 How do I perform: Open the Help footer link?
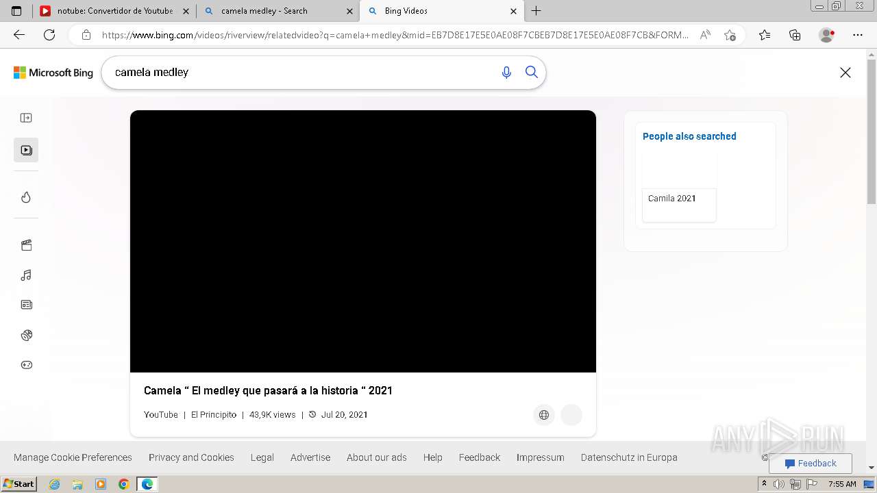pos(433,457)
